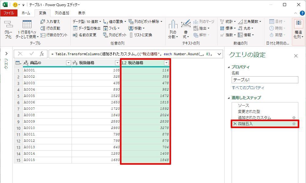Click 行の反転 (Reverse Rows) icon
The image size is (306, 183).
[x=43, y=28]
